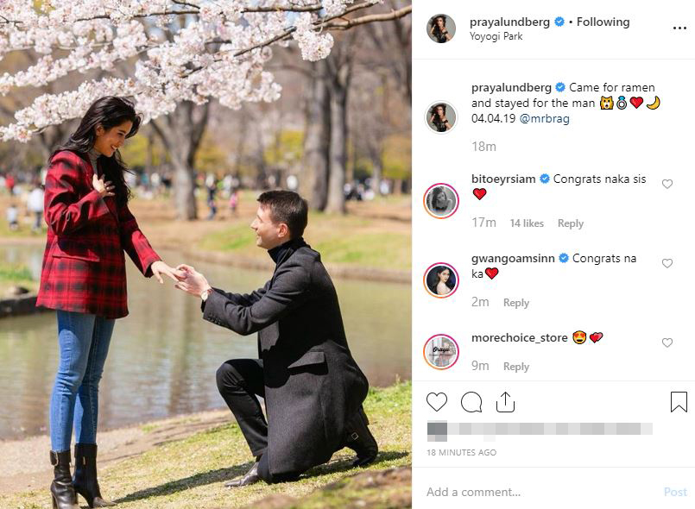
Task: Reply to gwangoamsinn's comment
Action: pos(516,303)
